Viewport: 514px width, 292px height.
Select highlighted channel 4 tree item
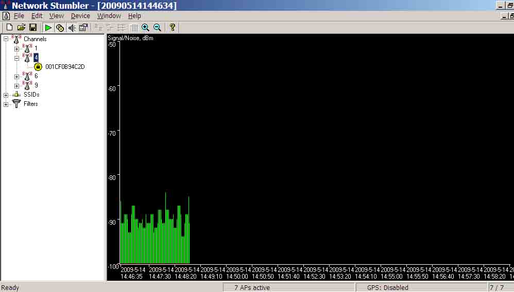pos(36,58)
